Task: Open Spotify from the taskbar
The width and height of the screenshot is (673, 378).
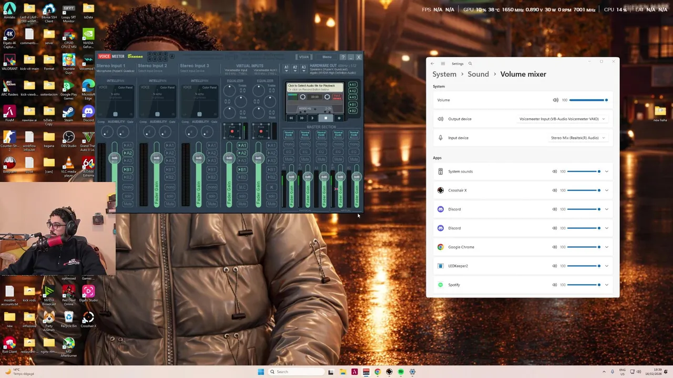Action: (x=401, y=372)
